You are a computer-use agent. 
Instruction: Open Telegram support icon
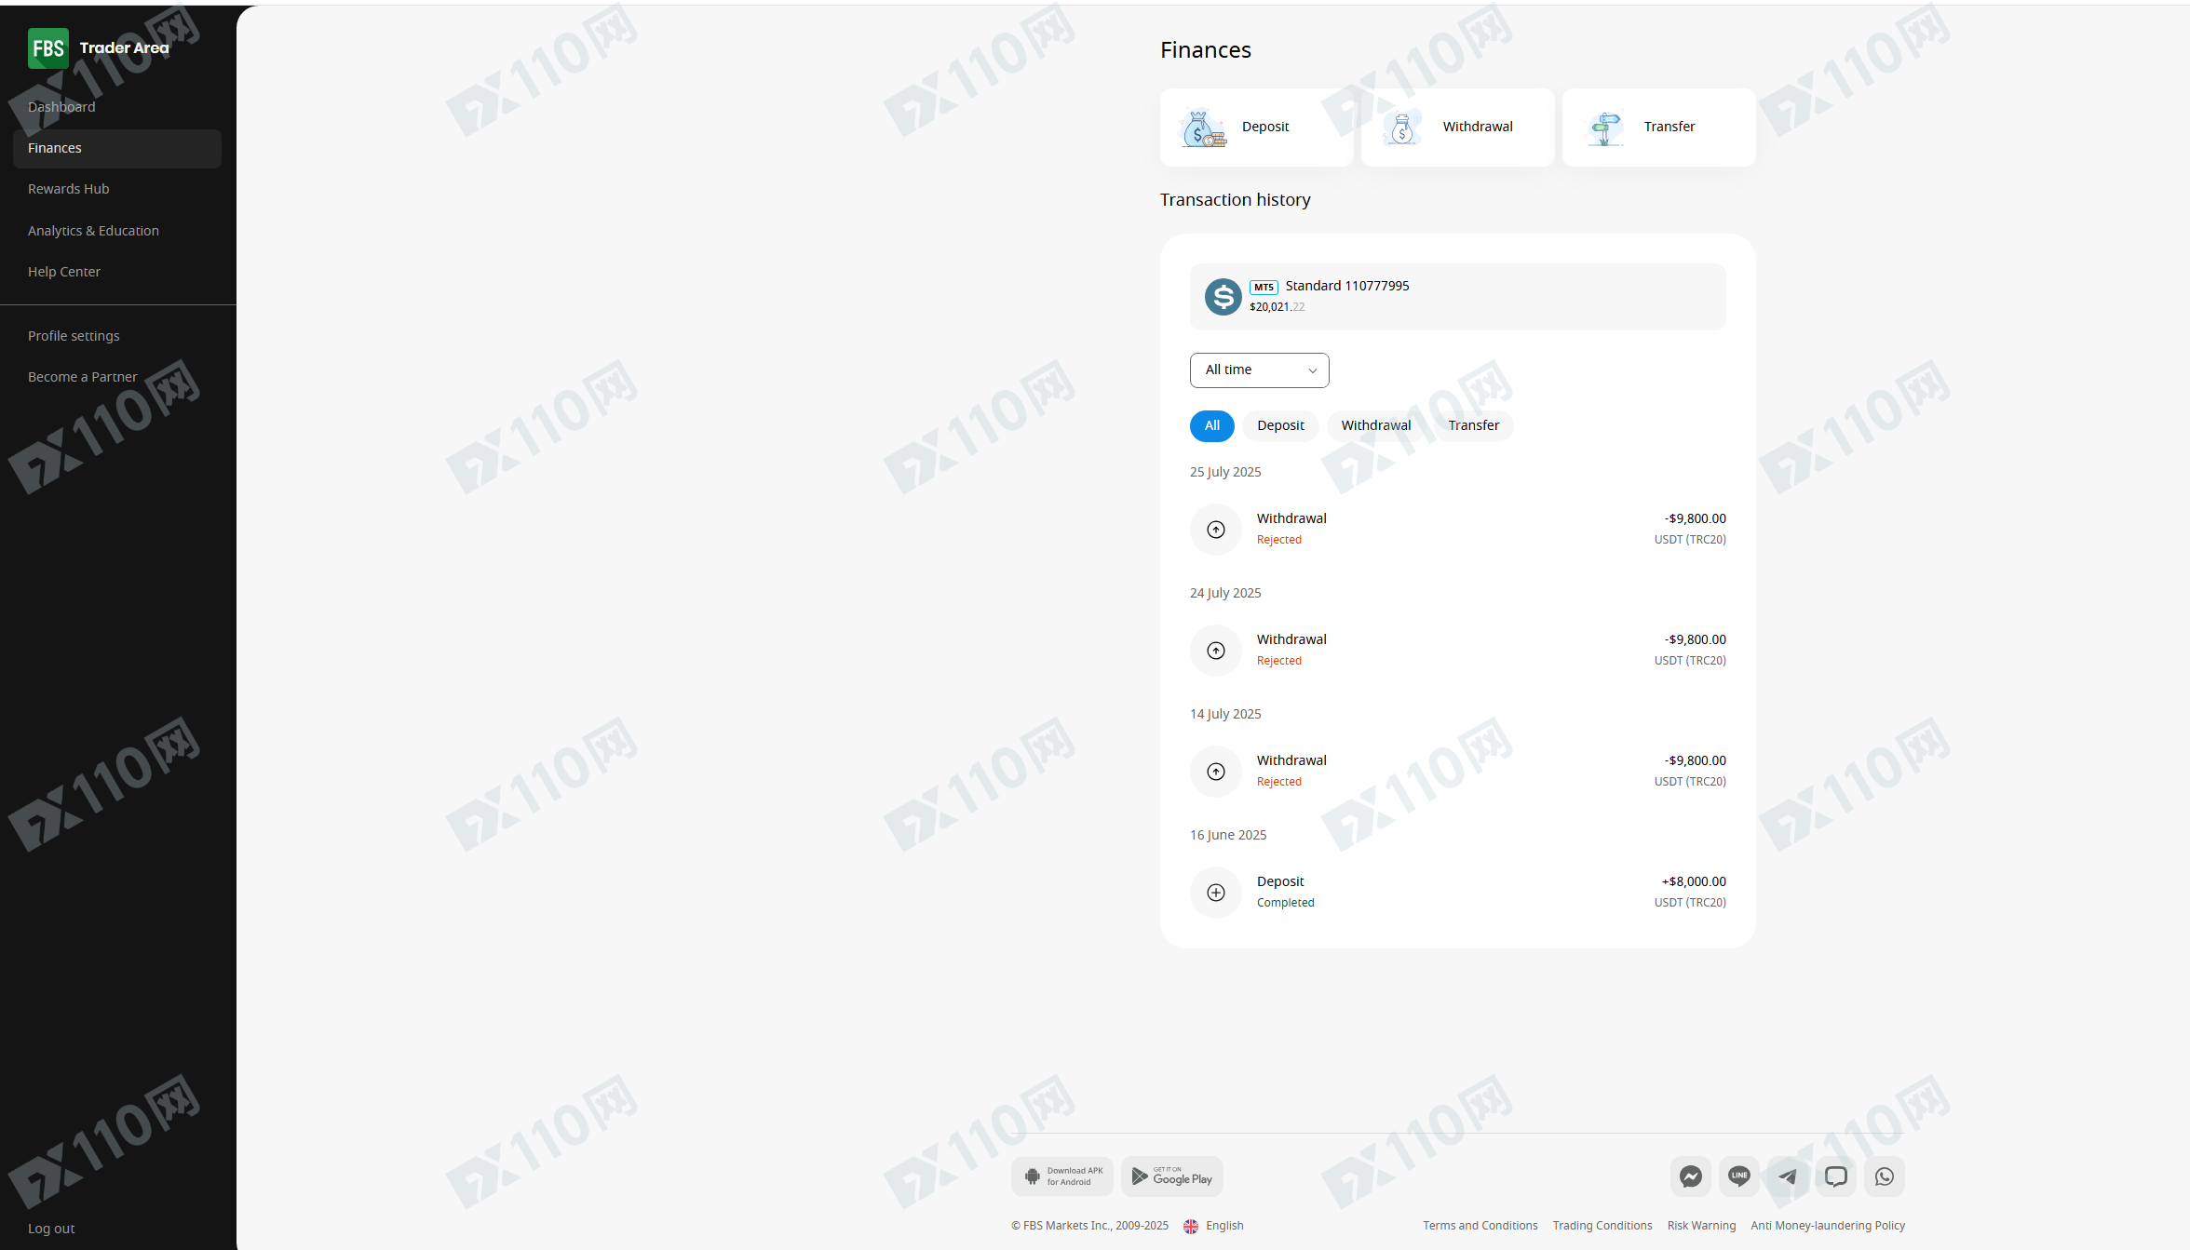tap(1787, 1176)
